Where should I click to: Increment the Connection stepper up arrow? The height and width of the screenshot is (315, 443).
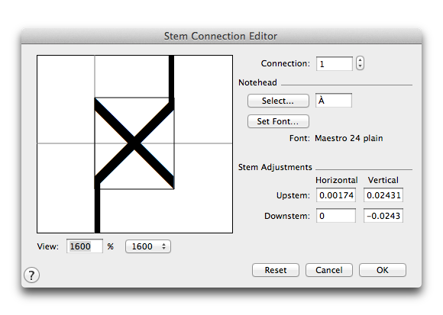click(360, 60)
